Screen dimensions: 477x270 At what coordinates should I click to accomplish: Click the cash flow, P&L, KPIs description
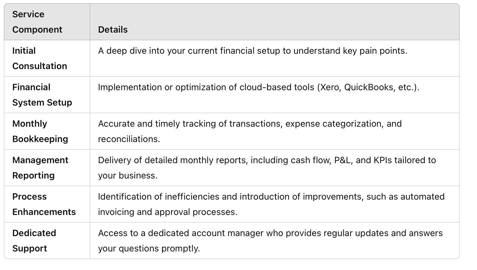[267, 160]
